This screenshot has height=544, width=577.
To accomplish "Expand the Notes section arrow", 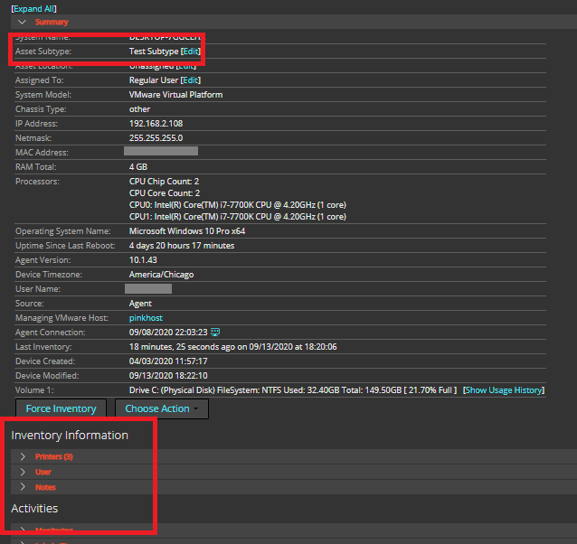I will click(23, 487).
